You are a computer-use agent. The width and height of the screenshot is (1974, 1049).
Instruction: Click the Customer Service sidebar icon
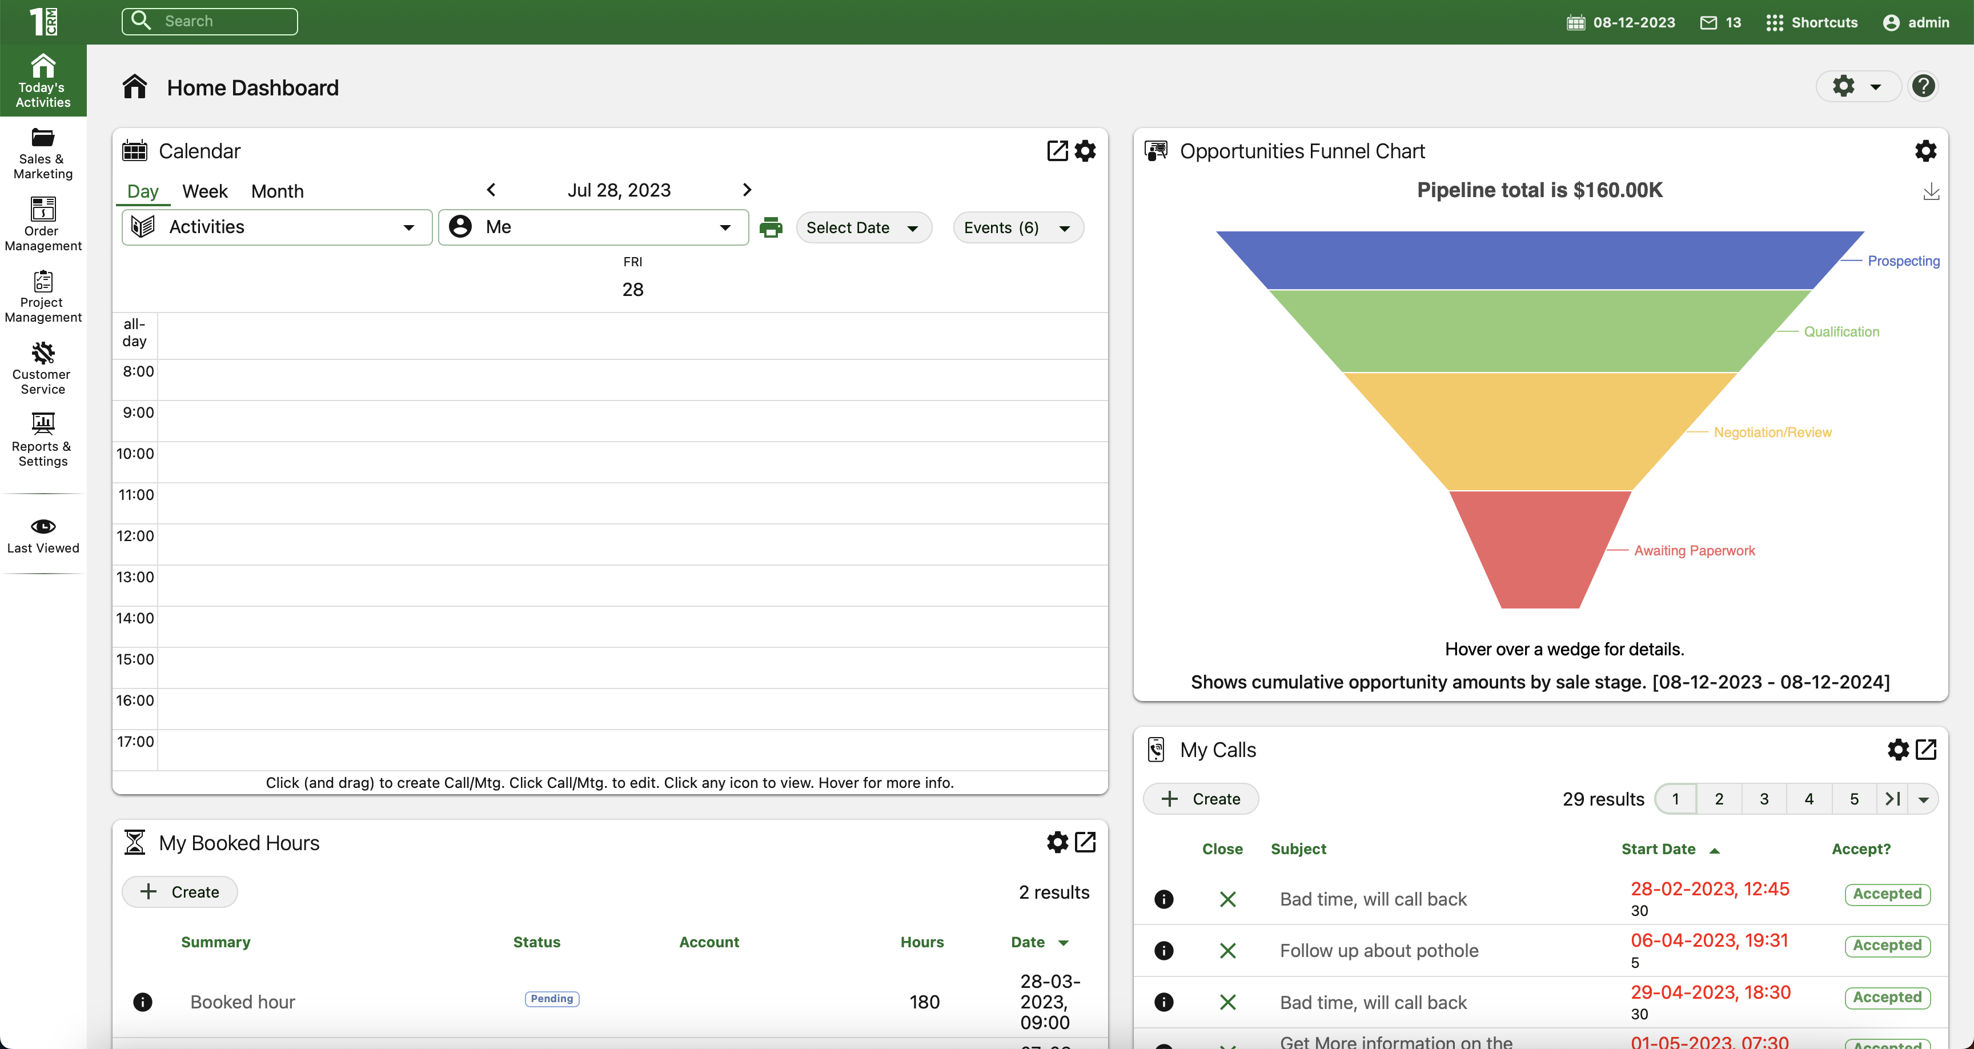pyautogui.click(x=43, y=353)
